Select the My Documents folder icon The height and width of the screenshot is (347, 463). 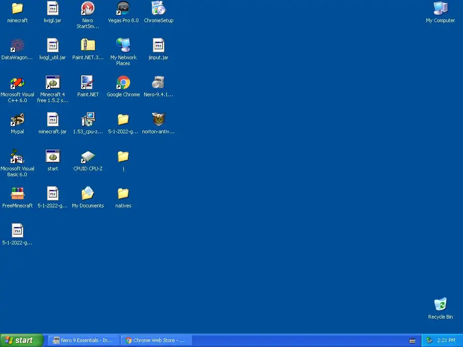(88, 193)
